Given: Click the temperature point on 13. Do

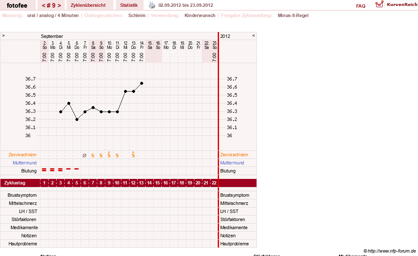Looking at the screenshot, I should [133, 92].
